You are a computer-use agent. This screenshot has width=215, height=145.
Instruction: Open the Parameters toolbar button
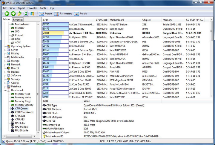(x=63, y=13)
